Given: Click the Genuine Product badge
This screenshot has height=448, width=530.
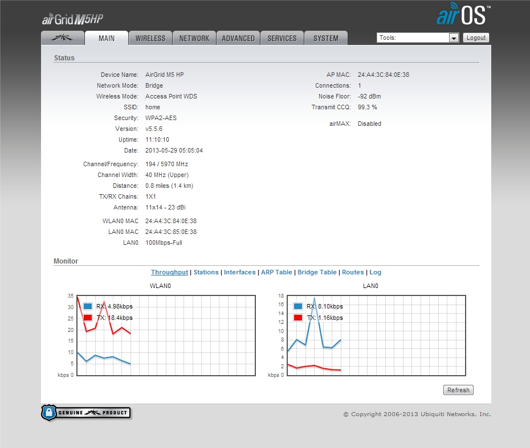Looking at the screenshot, I should (x=86, y=413).
